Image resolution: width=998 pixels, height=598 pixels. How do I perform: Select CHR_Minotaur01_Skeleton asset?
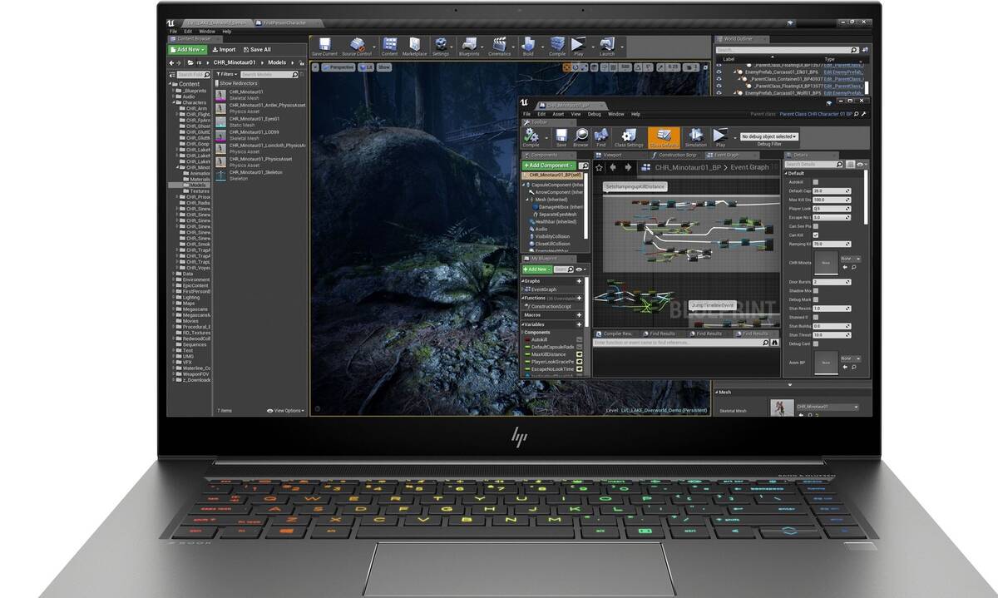pyautogui.click(x=259, y=175)
